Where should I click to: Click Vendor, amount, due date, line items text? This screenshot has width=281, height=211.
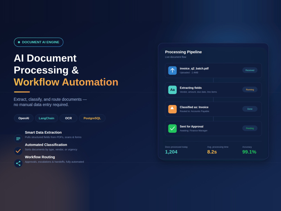(198, 92)
